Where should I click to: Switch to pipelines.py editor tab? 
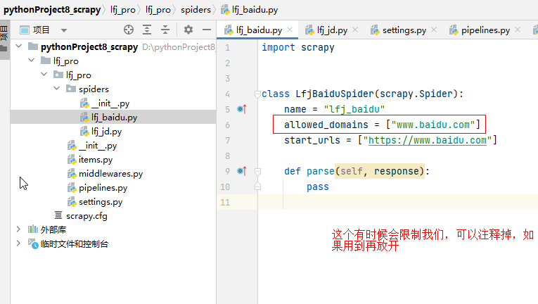[x=485, y=30]
